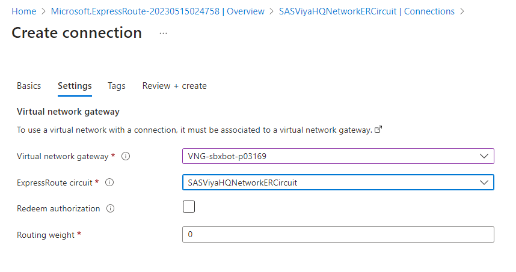The image size is (516, 272).
Task: Open the Tags tab
Action: [x=117, y=86]
